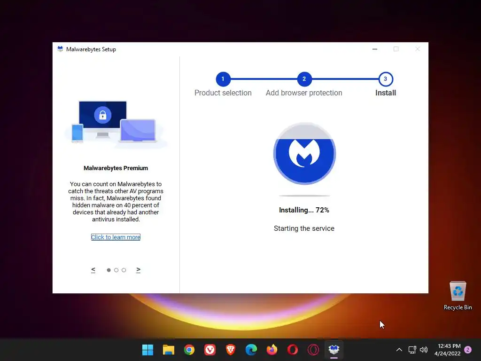Click the Product selection step label
481x361 pixels.
(x=223, y=93)
